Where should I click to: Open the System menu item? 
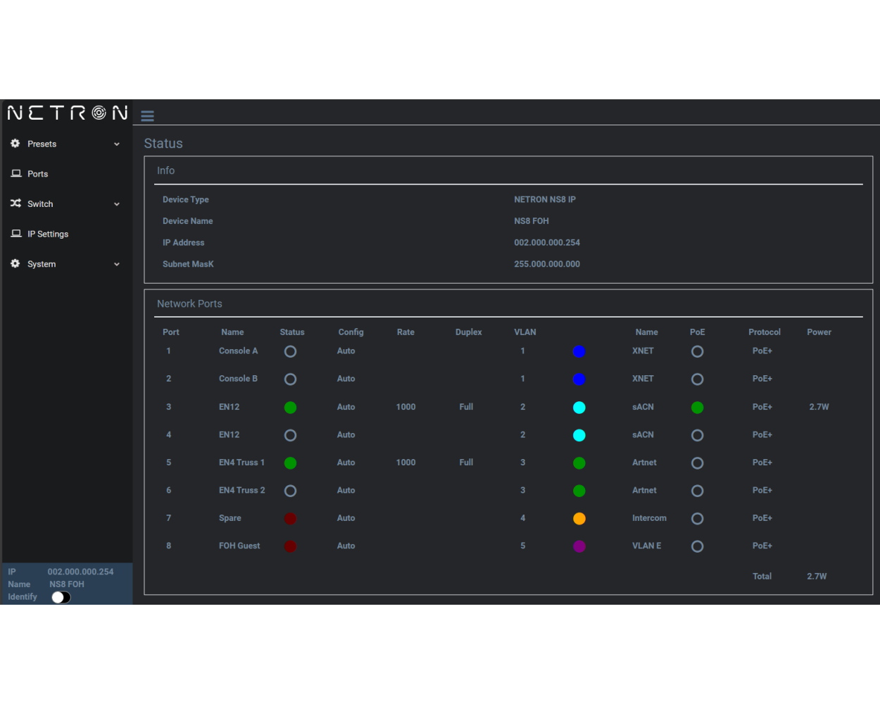(x=67, y=264)
